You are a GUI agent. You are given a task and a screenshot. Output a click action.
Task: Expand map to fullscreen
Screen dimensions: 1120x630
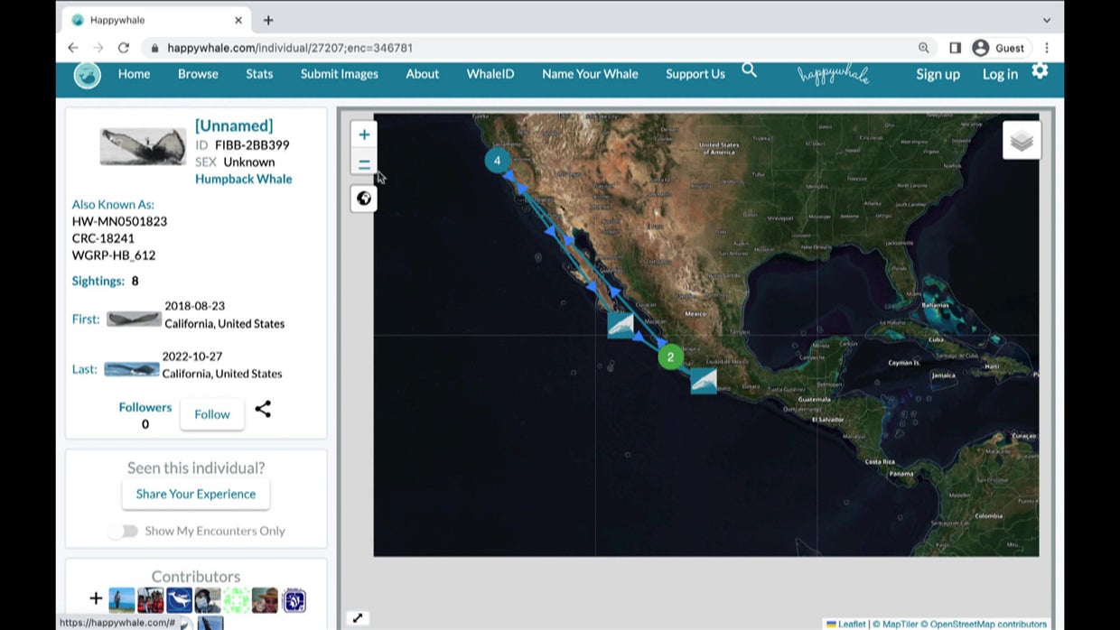[358, 618]
